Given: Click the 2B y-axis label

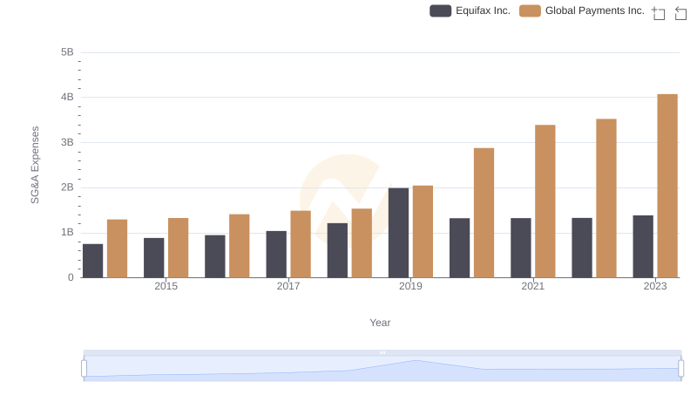Looking at the screenshot, I should (67, 187).
